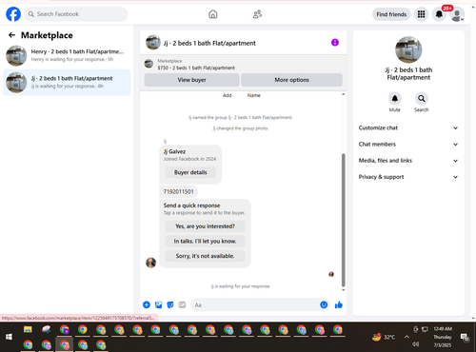
Task: Expand Privacy & support section
Action: point(408,177)
